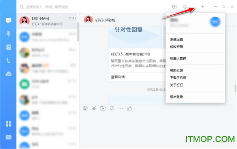
Task: Click the 针对性回复 banner image
Action: tap(135, 38)
